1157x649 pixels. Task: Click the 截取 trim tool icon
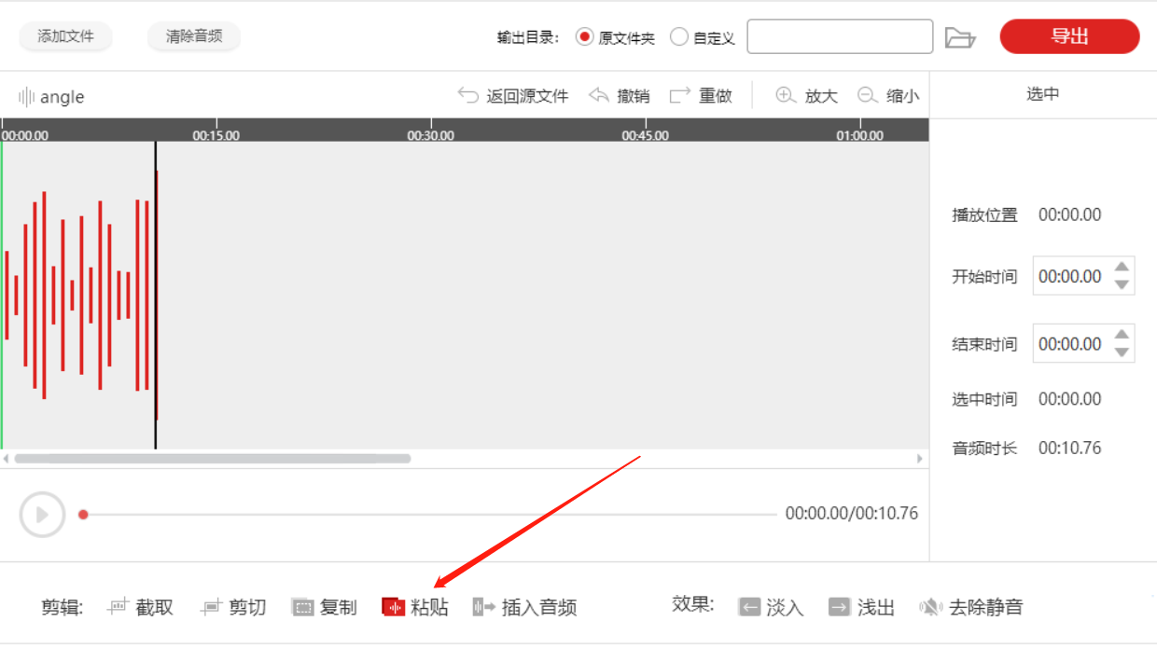tap(118, 607)
